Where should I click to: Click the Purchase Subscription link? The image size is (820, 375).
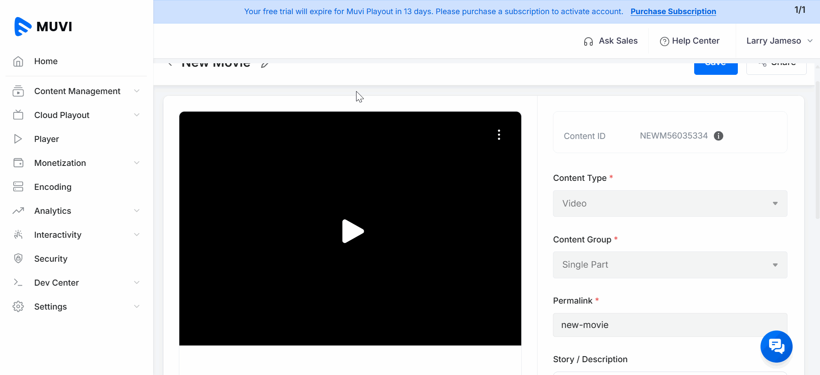coord(673,12)
